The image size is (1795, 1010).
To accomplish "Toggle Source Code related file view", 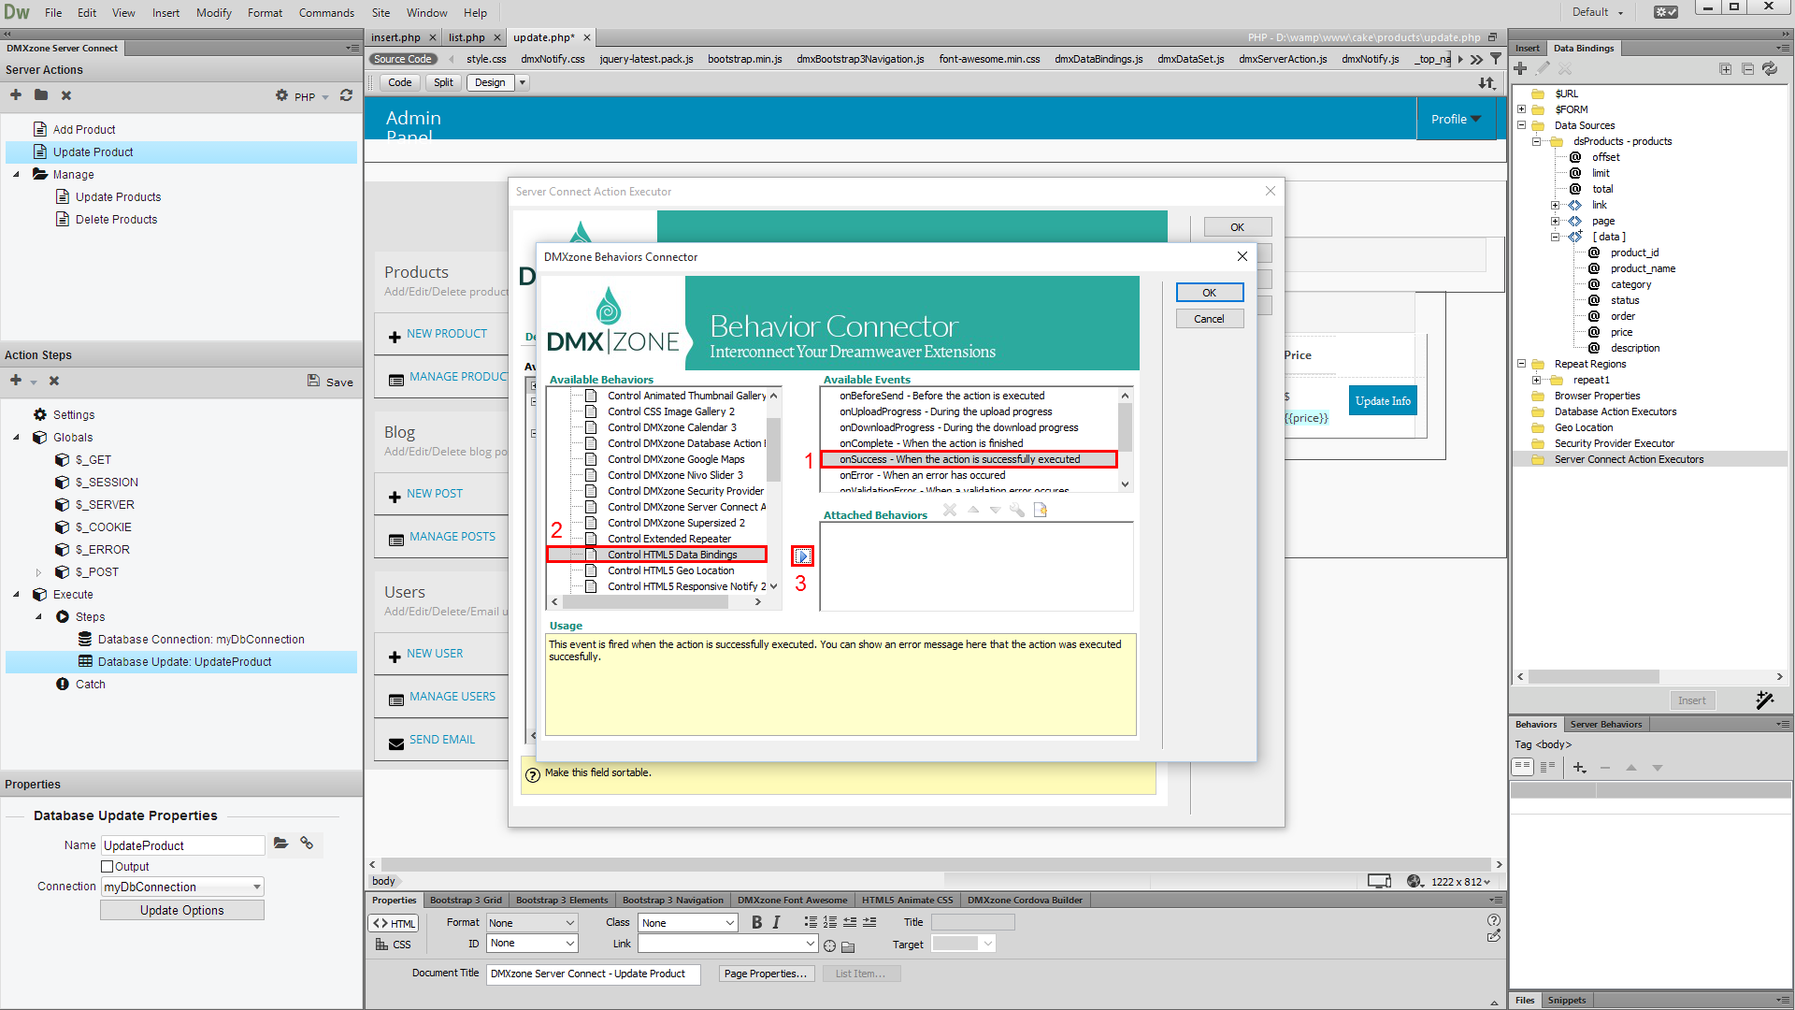I will click(x=403, y=59).
